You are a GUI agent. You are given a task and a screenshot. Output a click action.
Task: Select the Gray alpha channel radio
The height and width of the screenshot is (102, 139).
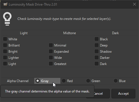[x=38, y=81]
